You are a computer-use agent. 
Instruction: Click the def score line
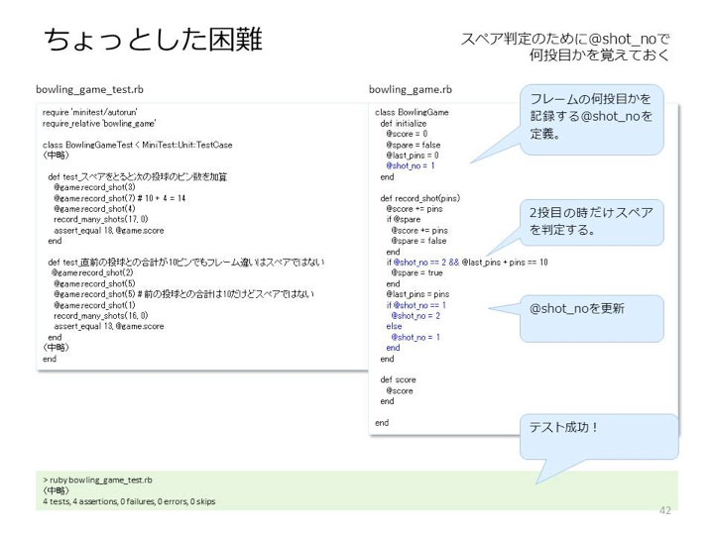click(398, 379)
